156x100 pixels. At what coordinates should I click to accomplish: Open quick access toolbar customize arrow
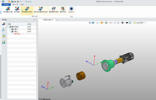pyautogui.click(x=29, y=2)
